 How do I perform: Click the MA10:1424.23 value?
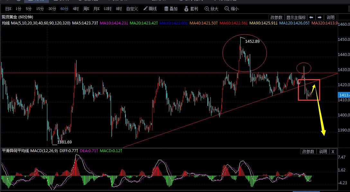point(114,23)
